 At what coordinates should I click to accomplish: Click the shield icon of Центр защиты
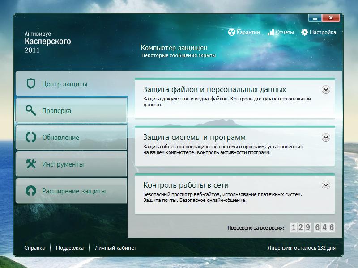coord(31,84)
